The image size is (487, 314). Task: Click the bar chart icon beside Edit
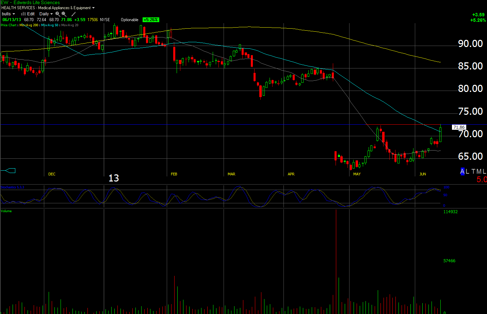pyautogui.click(x=23, y=14)
